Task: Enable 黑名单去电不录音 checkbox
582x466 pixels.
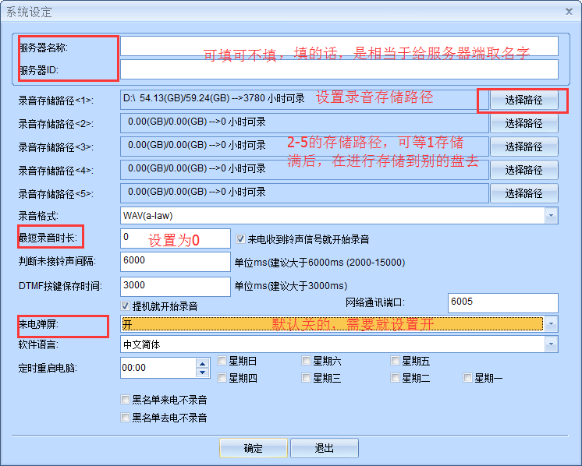Action: pos(126,418)
